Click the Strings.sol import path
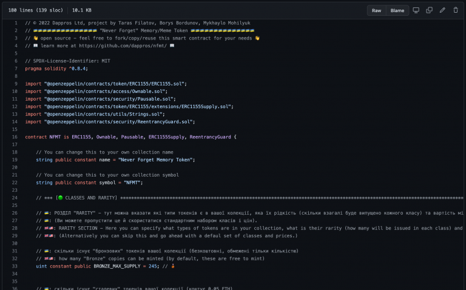 103,114
